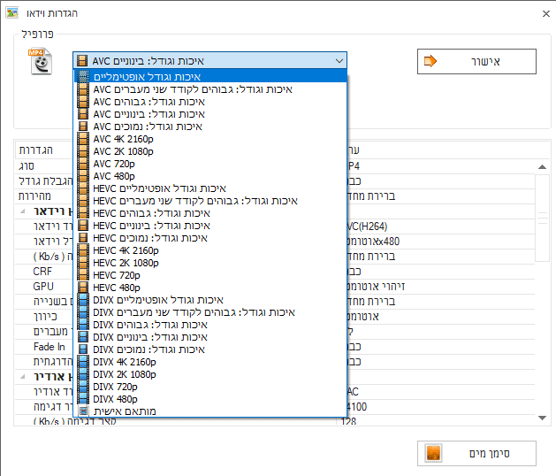Choose HEVC 2K 1080p profile
Screen dimensions: 556x476
209,263
